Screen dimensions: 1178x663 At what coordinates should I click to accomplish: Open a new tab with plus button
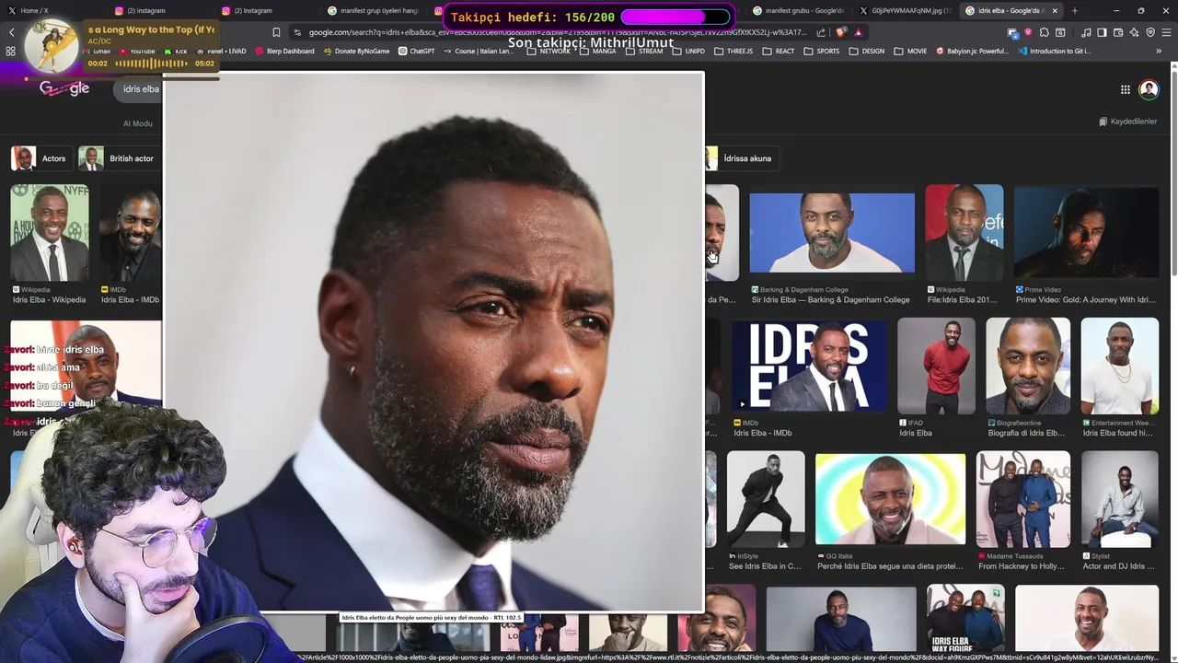pos(1074,10)
